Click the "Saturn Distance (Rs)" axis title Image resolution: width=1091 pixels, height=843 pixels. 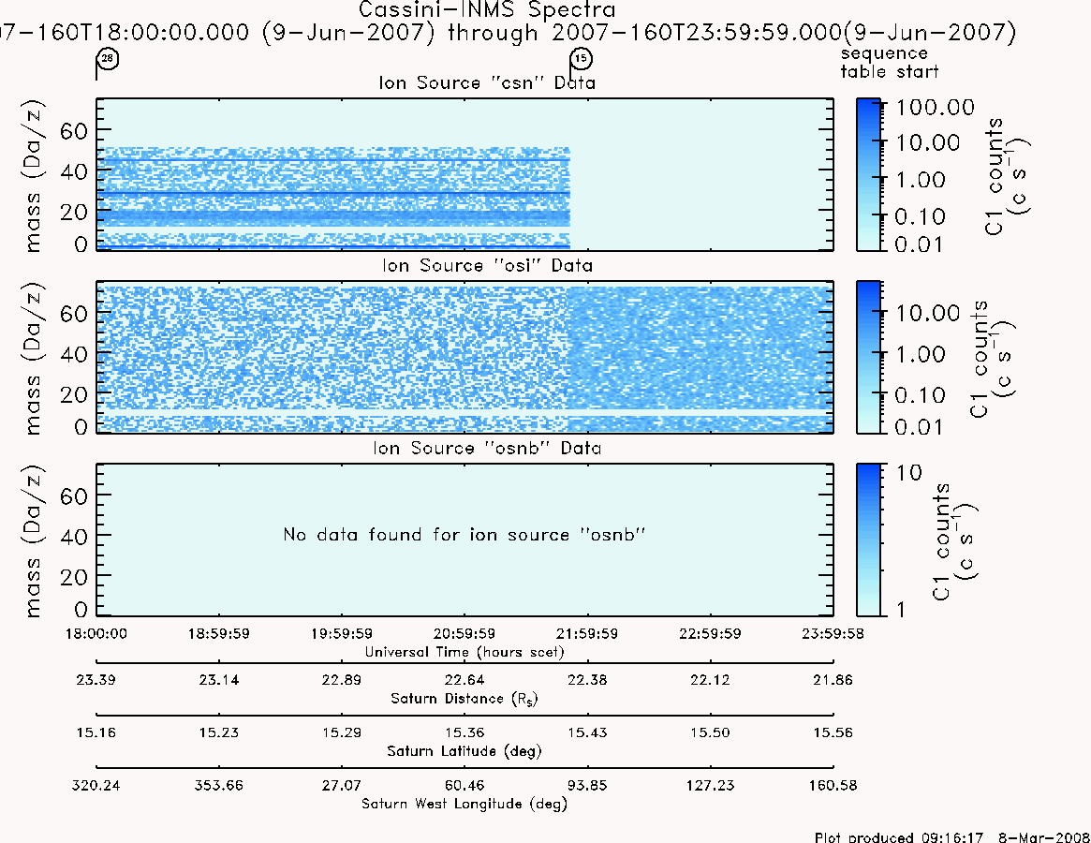(464, 699)
